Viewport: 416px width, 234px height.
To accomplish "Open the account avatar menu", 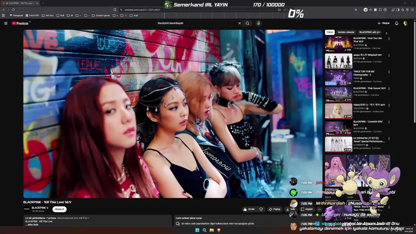I will click(x=405, y=23).
